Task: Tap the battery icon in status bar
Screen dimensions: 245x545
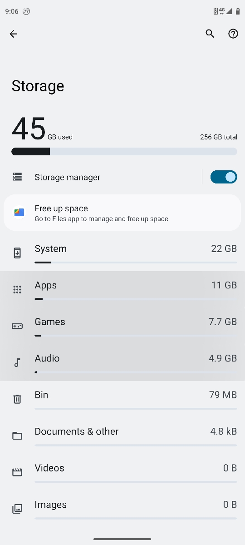Action: [x=237, y=11]
